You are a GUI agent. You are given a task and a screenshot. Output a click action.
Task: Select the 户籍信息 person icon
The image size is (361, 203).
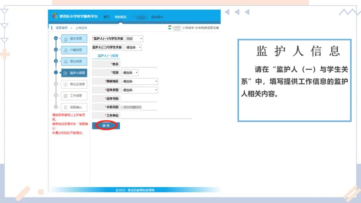(65, 50)
